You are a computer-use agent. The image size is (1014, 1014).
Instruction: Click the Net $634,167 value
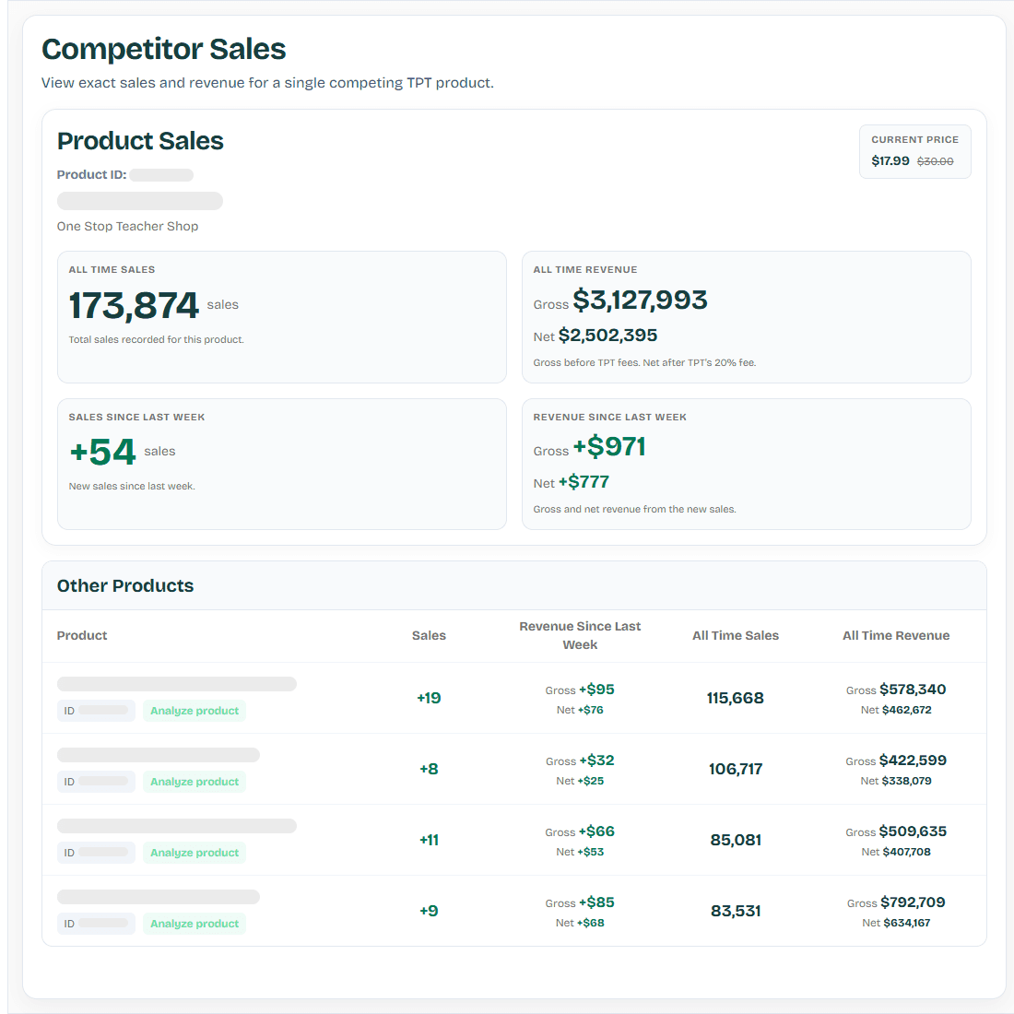click(896, 924)
